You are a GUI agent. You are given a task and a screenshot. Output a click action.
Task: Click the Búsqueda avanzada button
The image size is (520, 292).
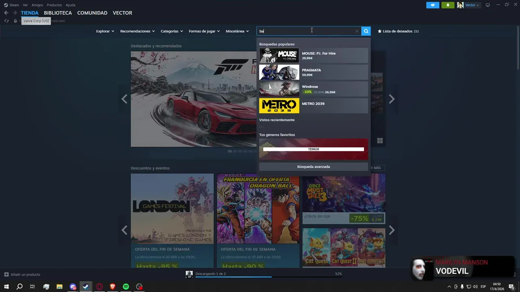click(314, 167)
